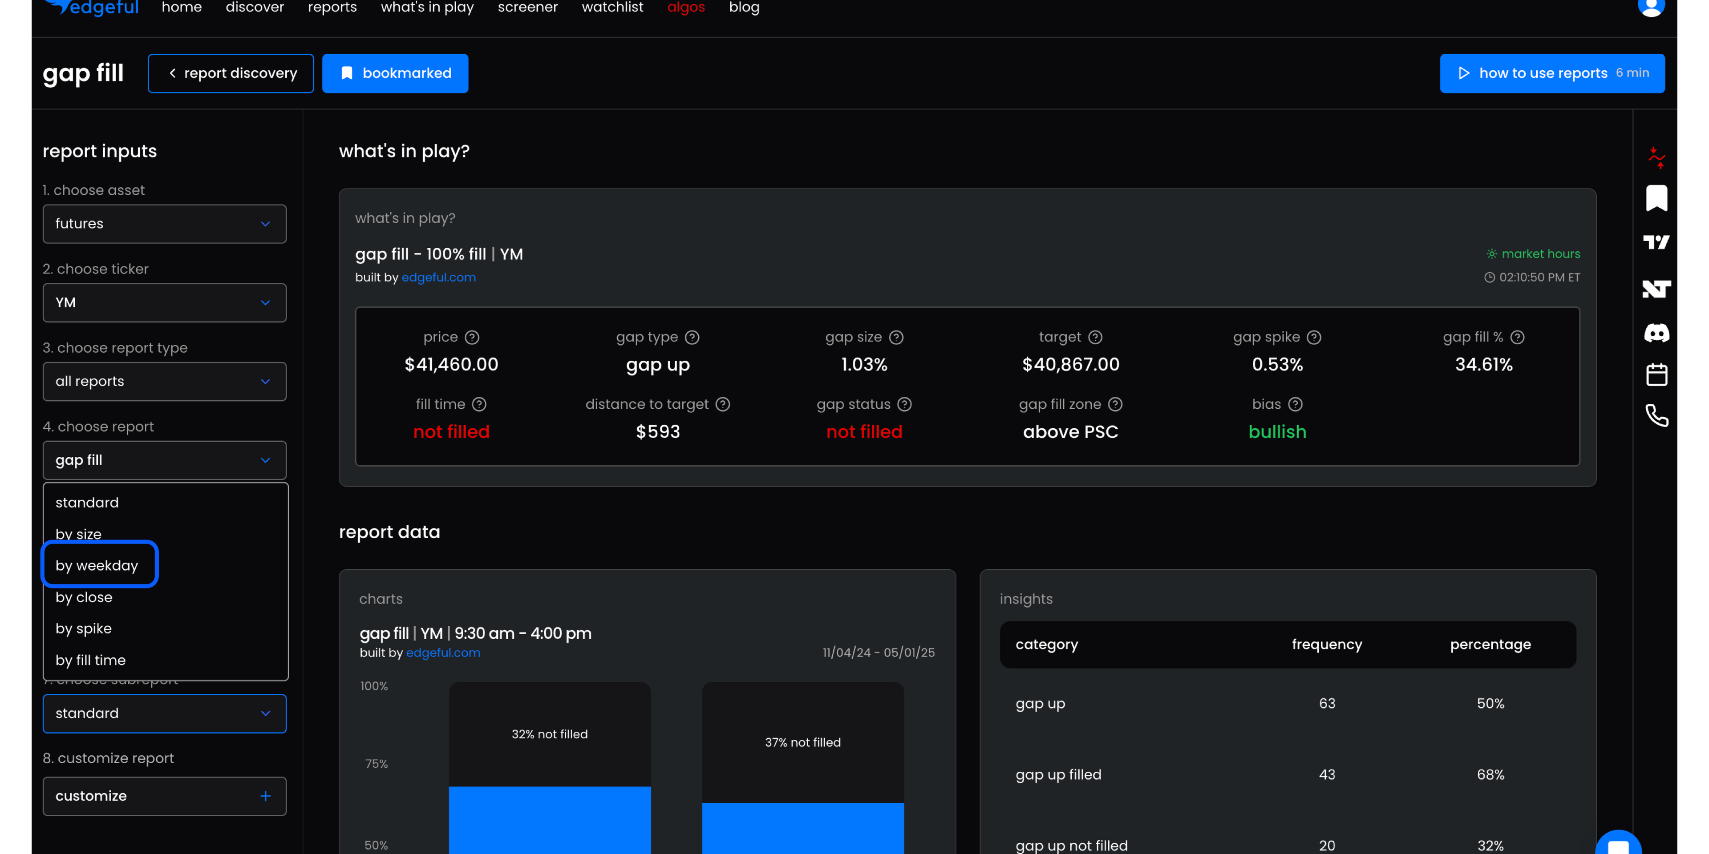
Task: Click the white bookmark sidebar icon
Action: (x=1656, y=197)
